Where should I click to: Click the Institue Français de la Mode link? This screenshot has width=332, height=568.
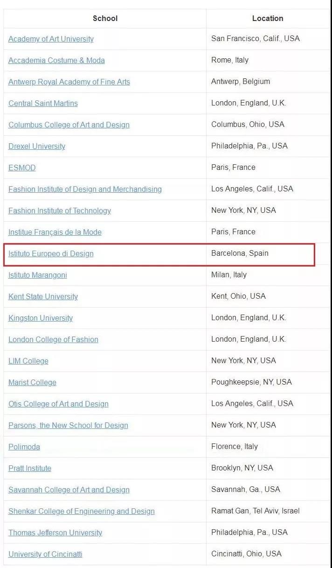55,232
